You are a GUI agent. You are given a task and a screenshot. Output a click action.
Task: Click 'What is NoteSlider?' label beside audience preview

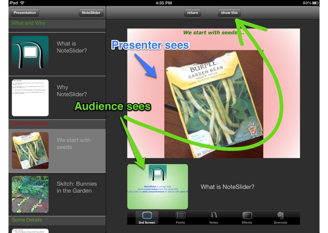click(x=227, y=187)
